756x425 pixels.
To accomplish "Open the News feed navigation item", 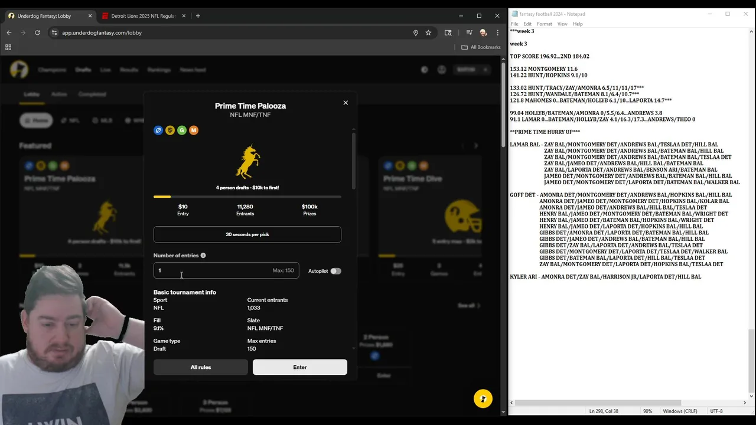I will pos(193,70).
